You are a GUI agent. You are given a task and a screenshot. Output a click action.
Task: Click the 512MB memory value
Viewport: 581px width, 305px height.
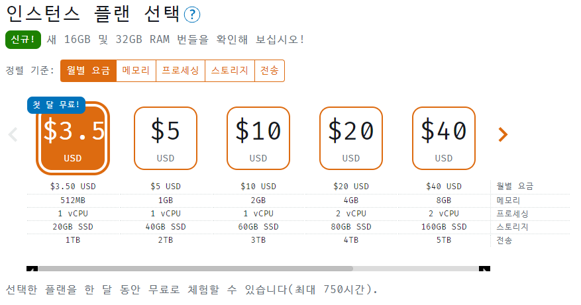[x=73, y=200]
